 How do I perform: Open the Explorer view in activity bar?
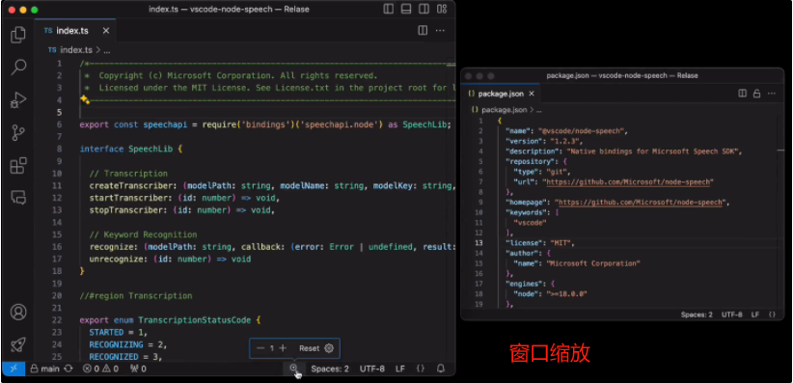pos(18,35)
